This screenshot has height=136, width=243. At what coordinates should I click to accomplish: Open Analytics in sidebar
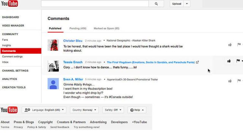pos(9,79)
